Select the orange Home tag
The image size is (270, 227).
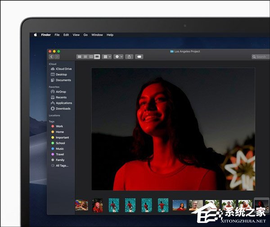(x=58, y=132)
